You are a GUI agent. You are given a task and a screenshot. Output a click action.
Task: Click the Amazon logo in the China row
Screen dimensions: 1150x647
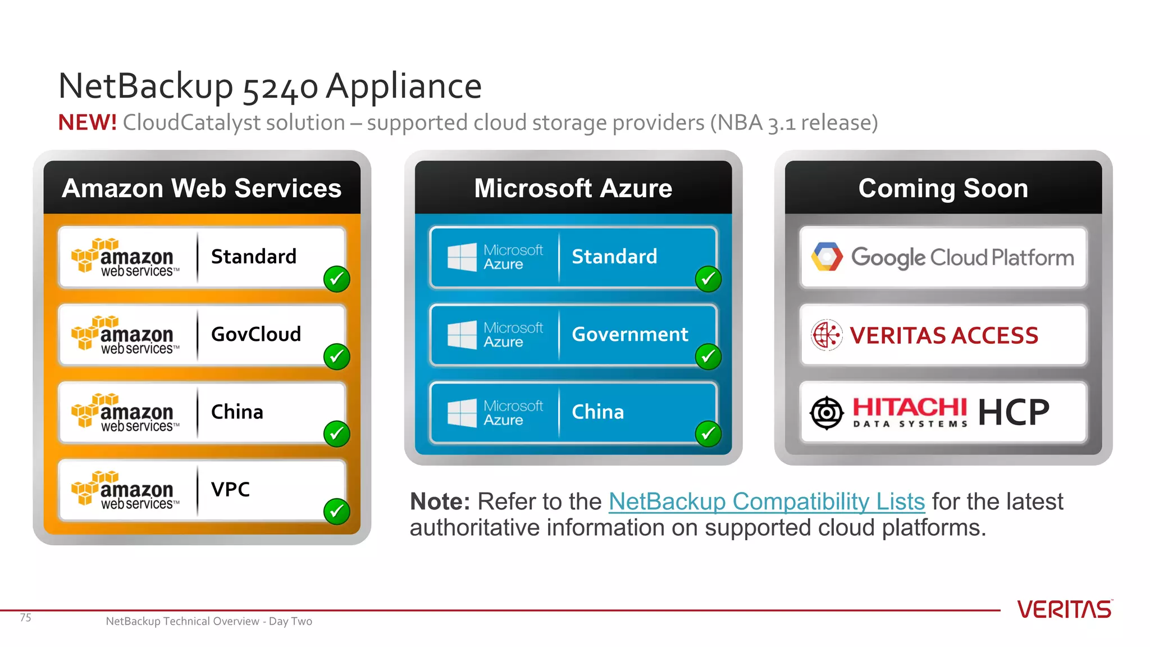tap(125, 413)
